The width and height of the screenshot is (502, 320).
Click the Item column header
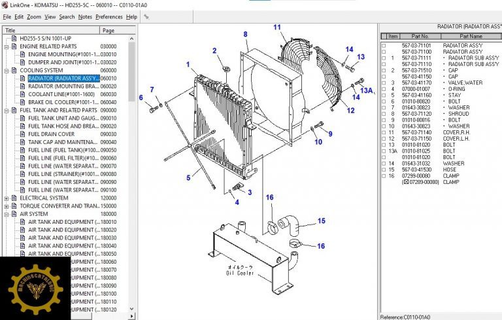pos(393,36)
